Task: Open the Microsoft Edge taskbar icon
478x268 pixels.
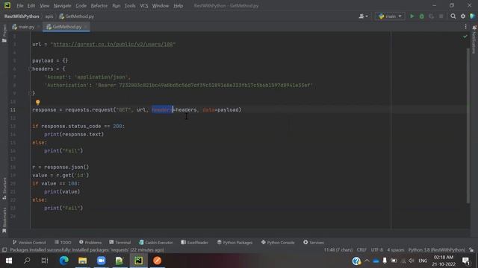Action: pyautogui.click(x=63, y=261)
